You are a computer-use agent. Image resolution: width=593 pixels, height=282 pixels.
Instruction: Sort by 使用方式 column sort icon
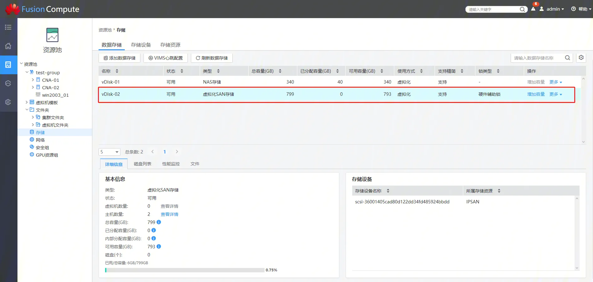click(421, 71)
